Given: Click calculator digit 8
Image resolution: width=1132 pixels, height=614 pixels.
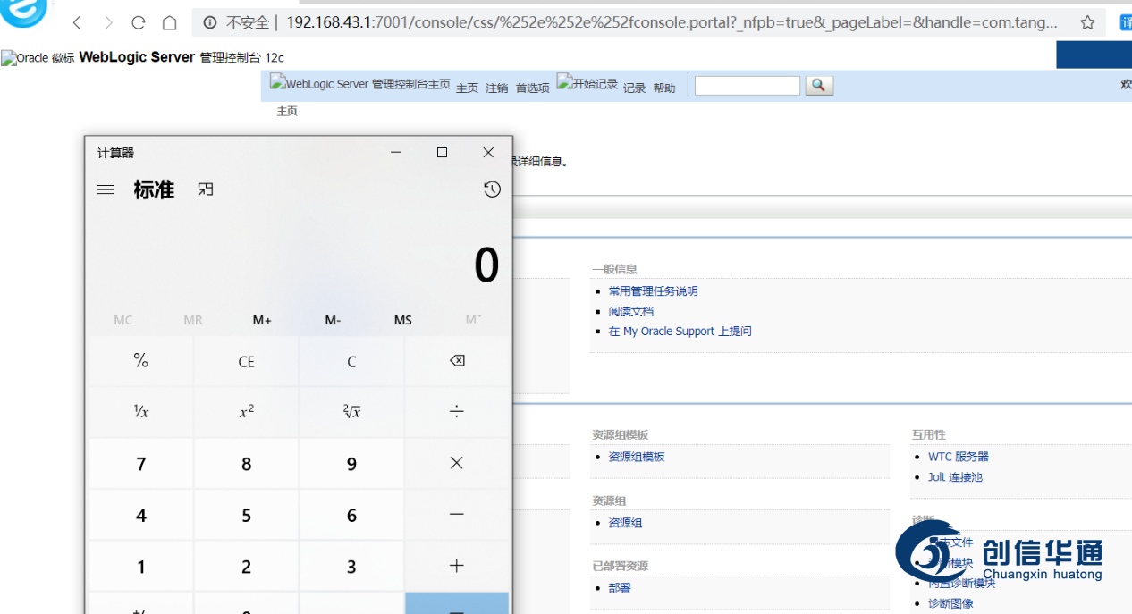Looking at the screenshot, I should coord(246,463).
